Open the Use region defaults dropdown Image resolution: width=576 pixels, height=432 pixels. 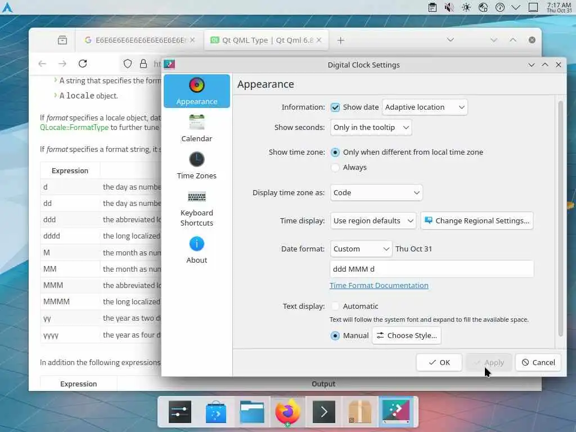(x=373, y=220)
